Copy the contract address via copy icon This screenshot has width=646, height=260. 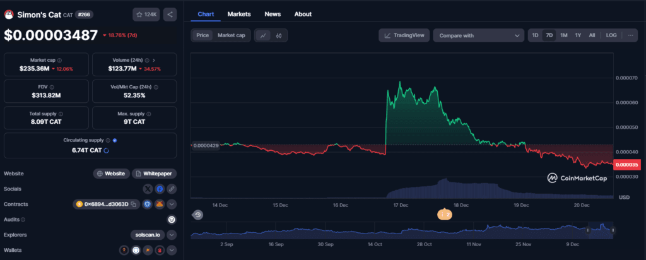coord(134,204)
